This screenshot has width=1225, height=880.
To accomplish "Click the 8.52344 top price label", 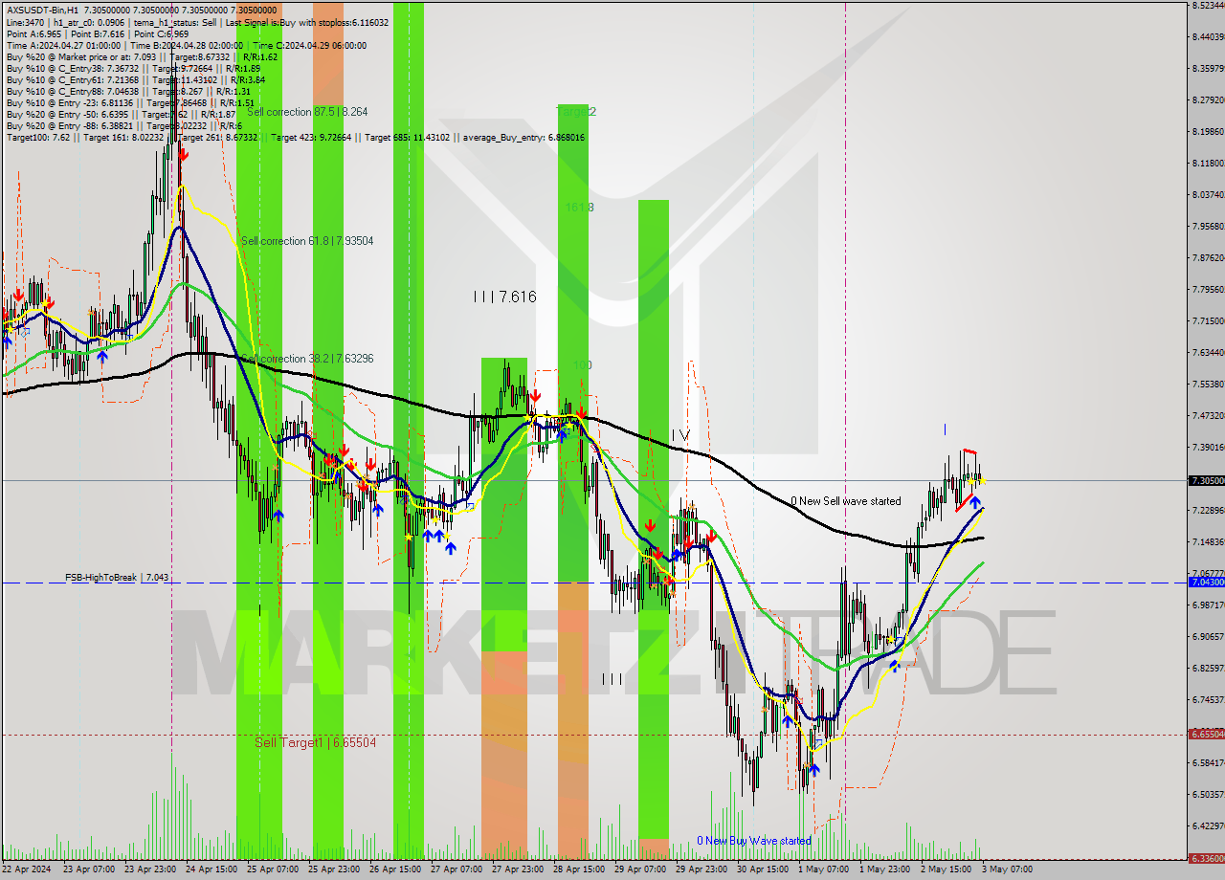I will point(1208,6).
